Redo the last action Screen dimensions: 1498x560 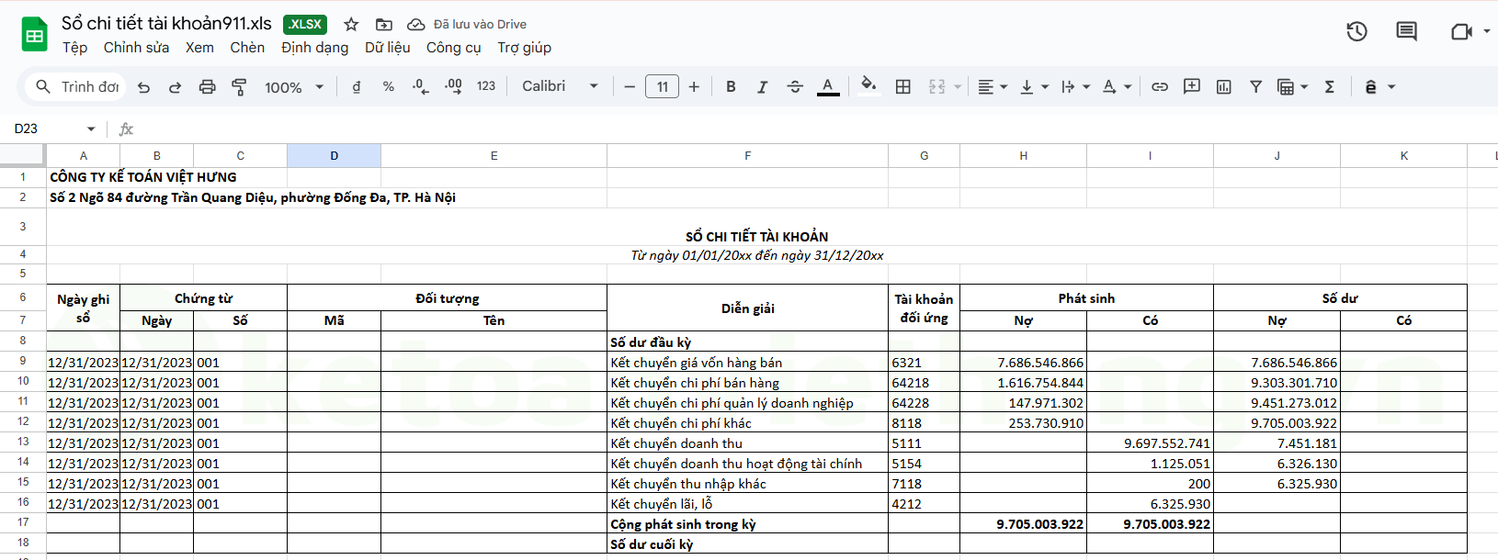pyautogui.click(x=175, y=87)
